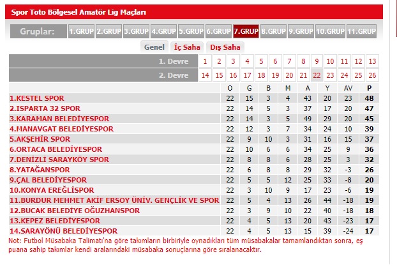Select week 22 in second half

pyautogui.click(x=317, y=75)
